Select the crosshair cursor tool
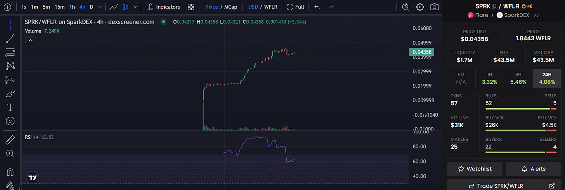 pos(10,25)
